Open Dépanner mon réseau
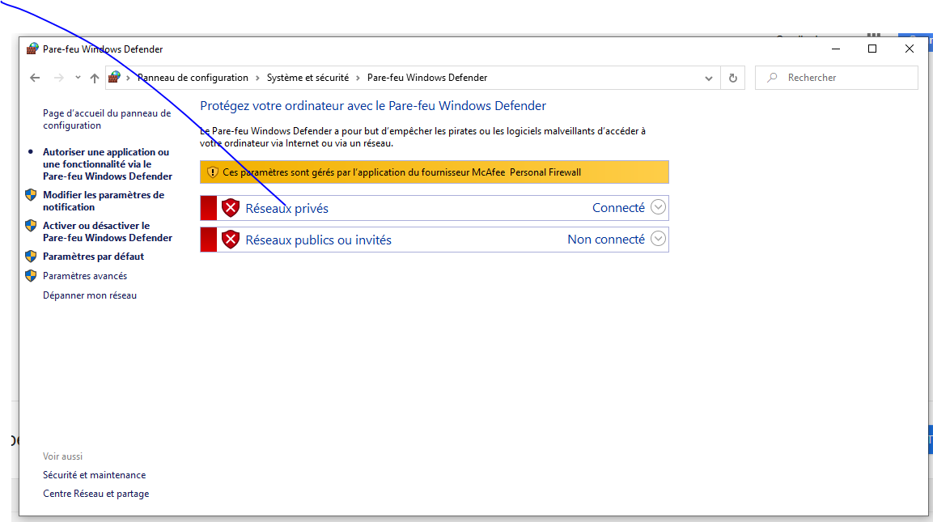The height and width of the screenshot is (522, 933). (90, 295)
